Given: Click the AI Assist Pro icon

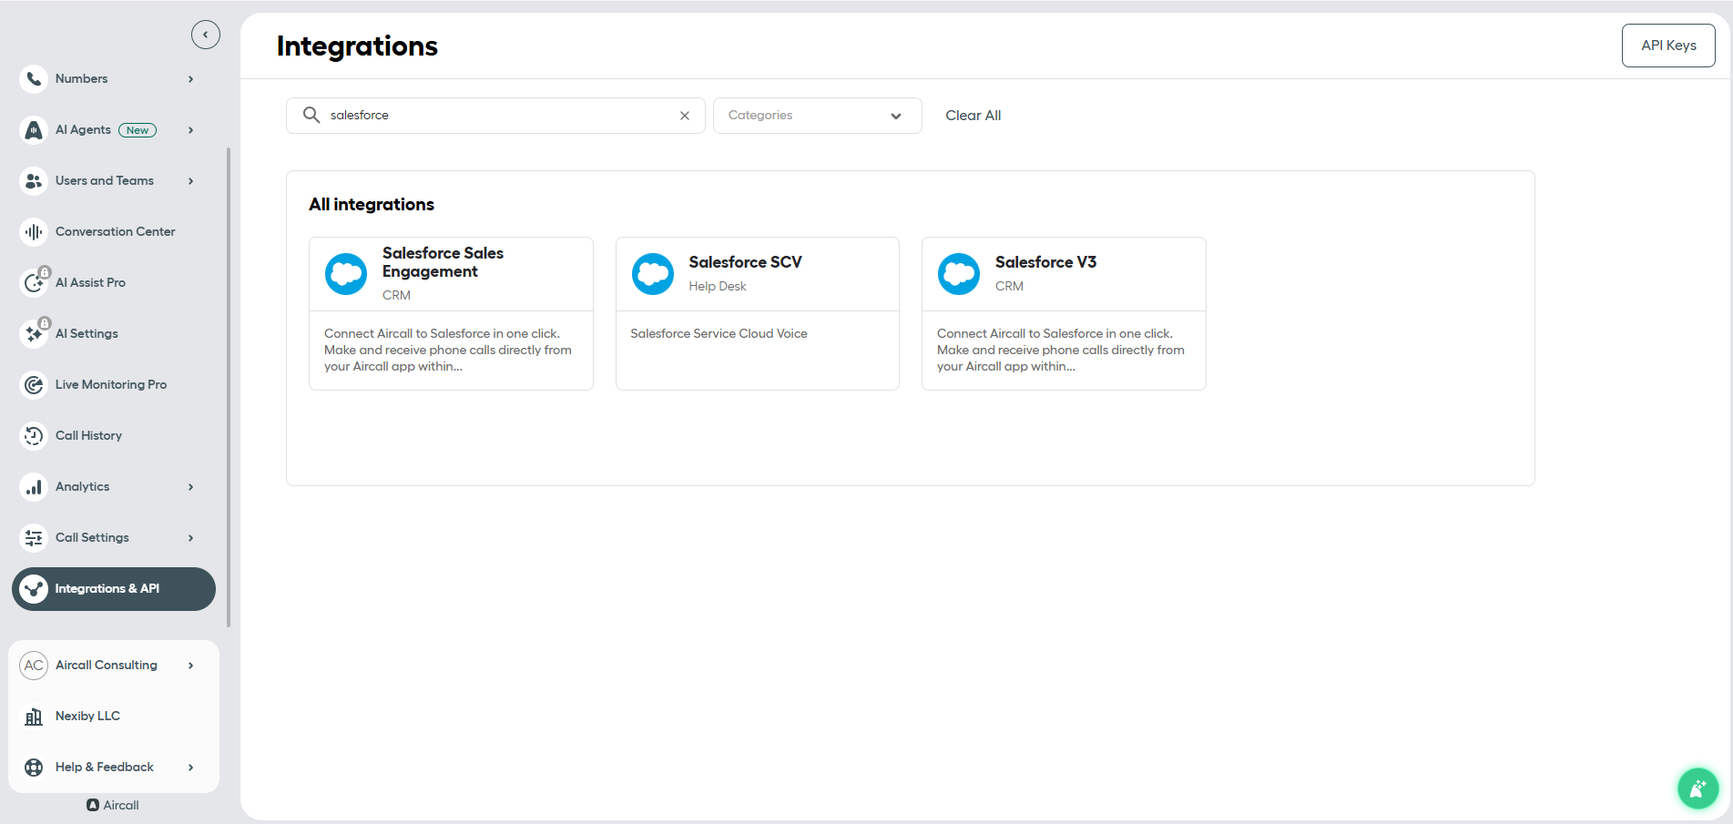Looking at the screenshot, I should 34,283.
